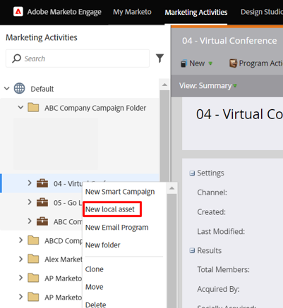Choose Clone from context menu
283x308 pixels.
coord(94,269)
